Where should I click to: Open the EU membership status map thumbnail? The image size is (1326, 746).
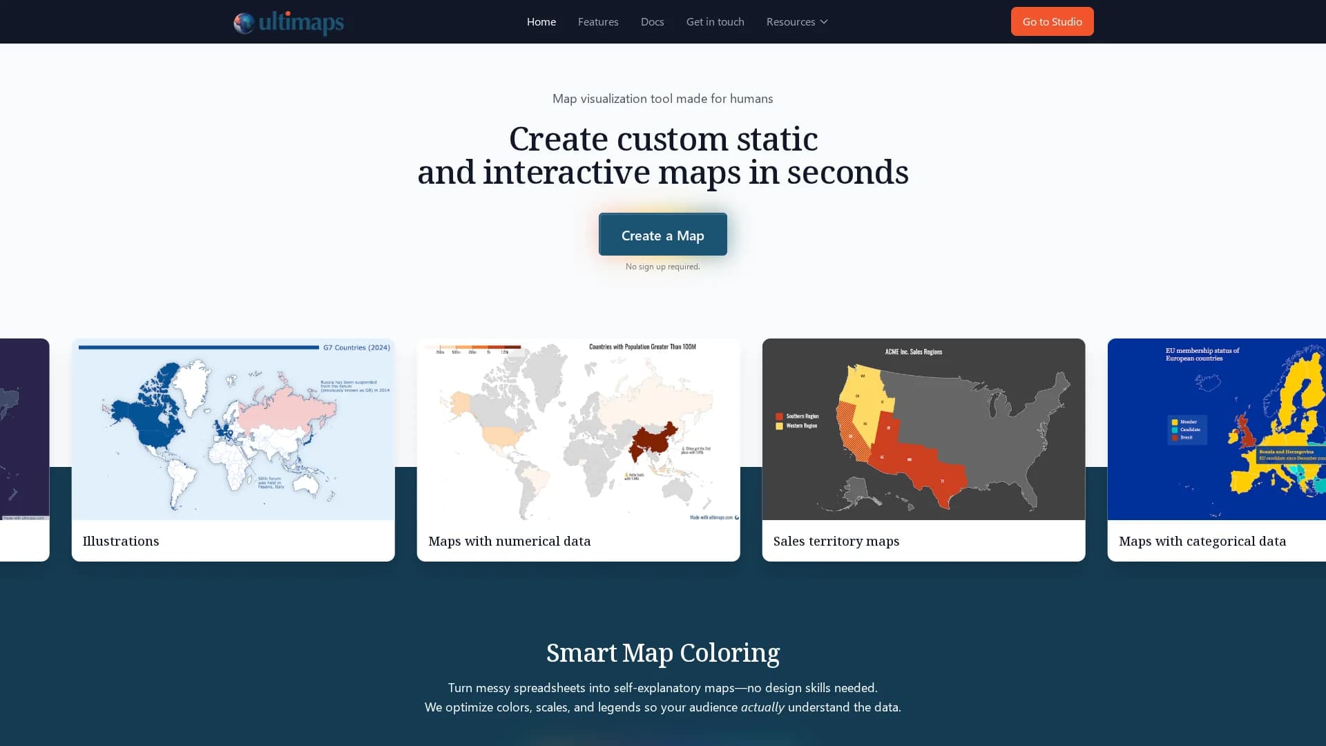[x=1216, y=429]
